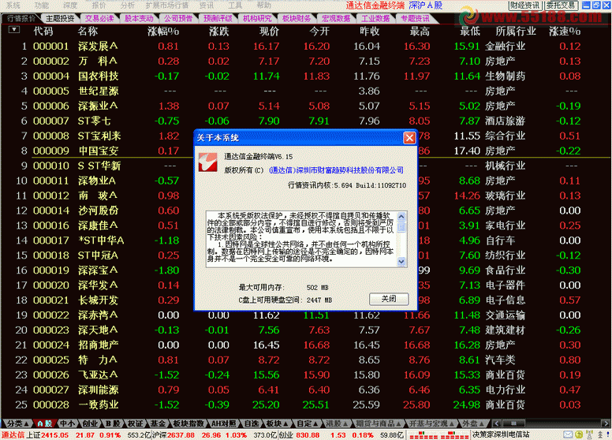Switch to the 权证 bottom tab
This screenshot has height=440, width=612.
pos(135,423)
